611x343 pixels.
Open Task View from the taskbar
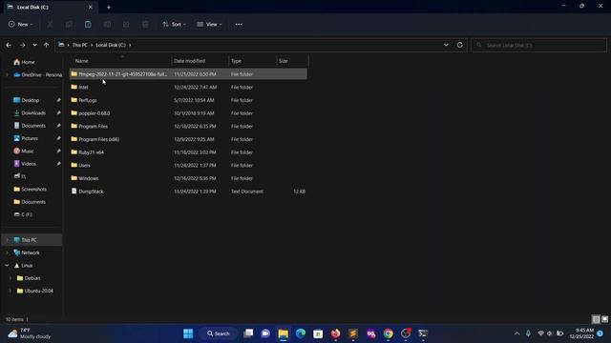tap(248, 333)
